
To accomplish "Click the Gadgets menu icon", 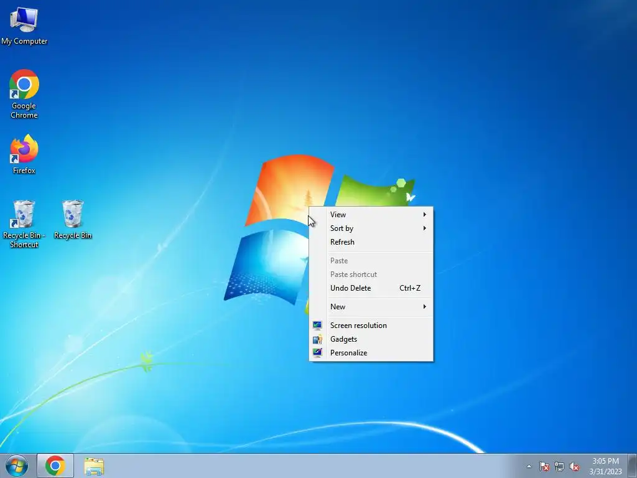I will point(317,339).
